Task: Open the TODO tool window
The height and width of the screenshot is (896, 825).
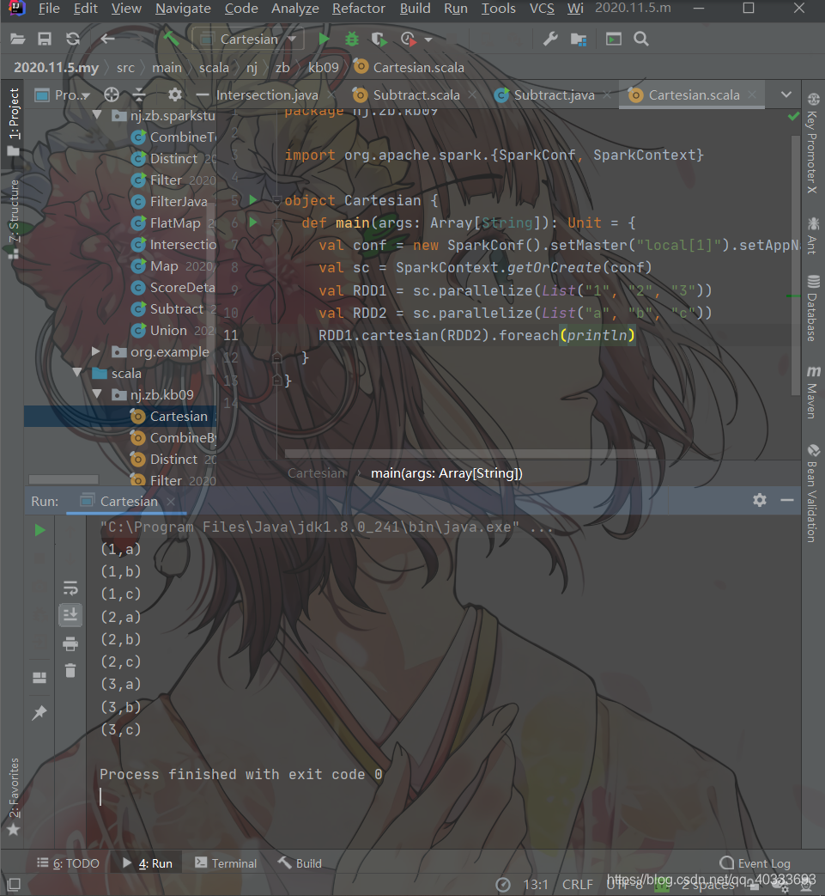Action: point(69,863)
